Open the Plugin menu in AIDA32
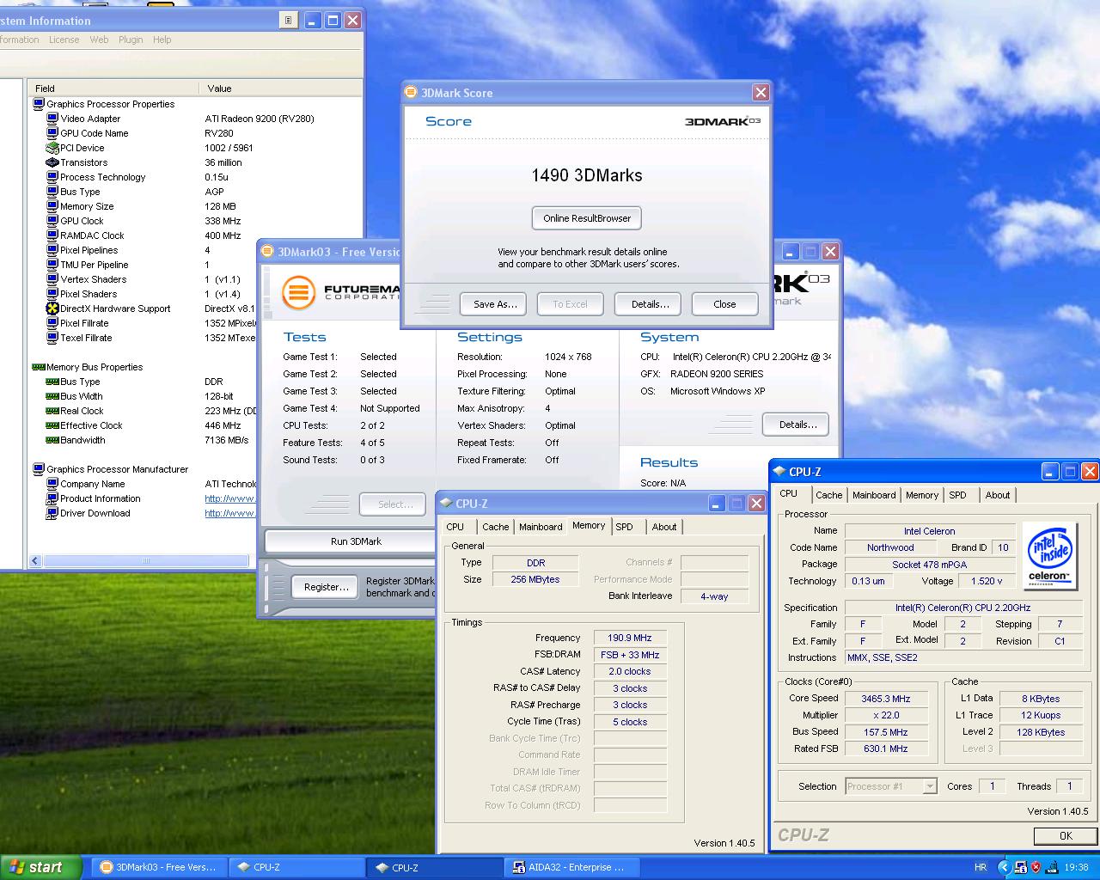 [131, 40]
